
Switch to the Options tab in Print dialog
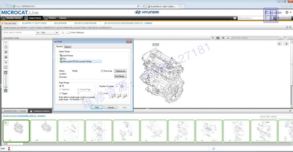click(x=67, y=47)
